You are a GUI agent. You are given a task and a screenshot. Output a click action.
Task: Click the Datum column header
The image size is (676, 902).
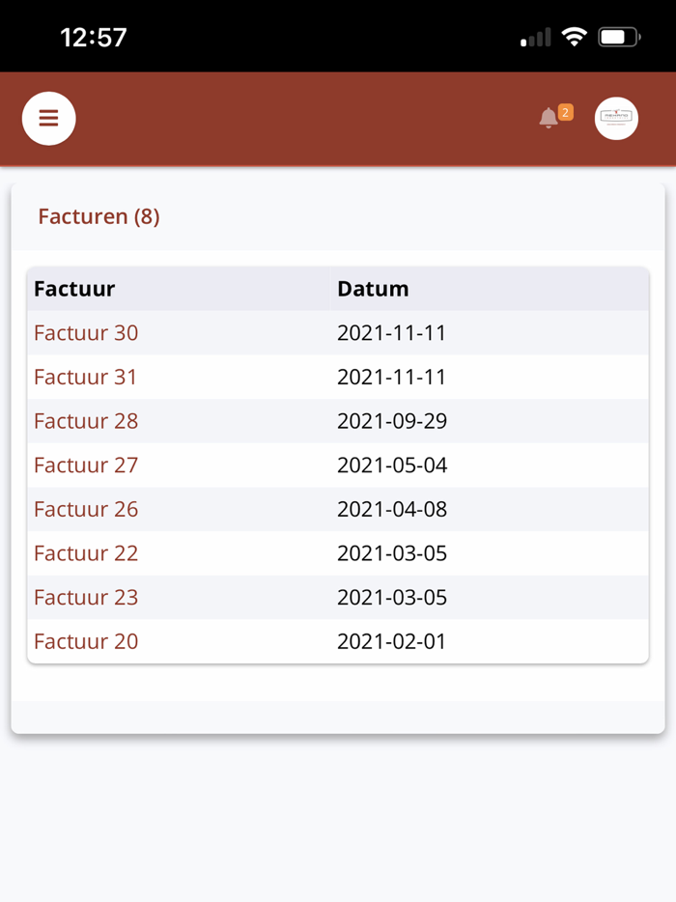tap(373, 289)
